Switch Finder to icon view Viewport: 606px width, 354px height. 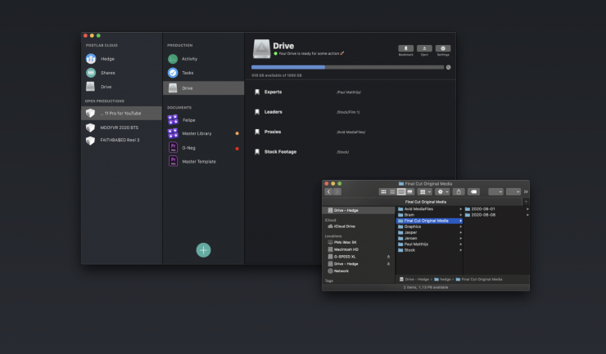coord(383,191)
